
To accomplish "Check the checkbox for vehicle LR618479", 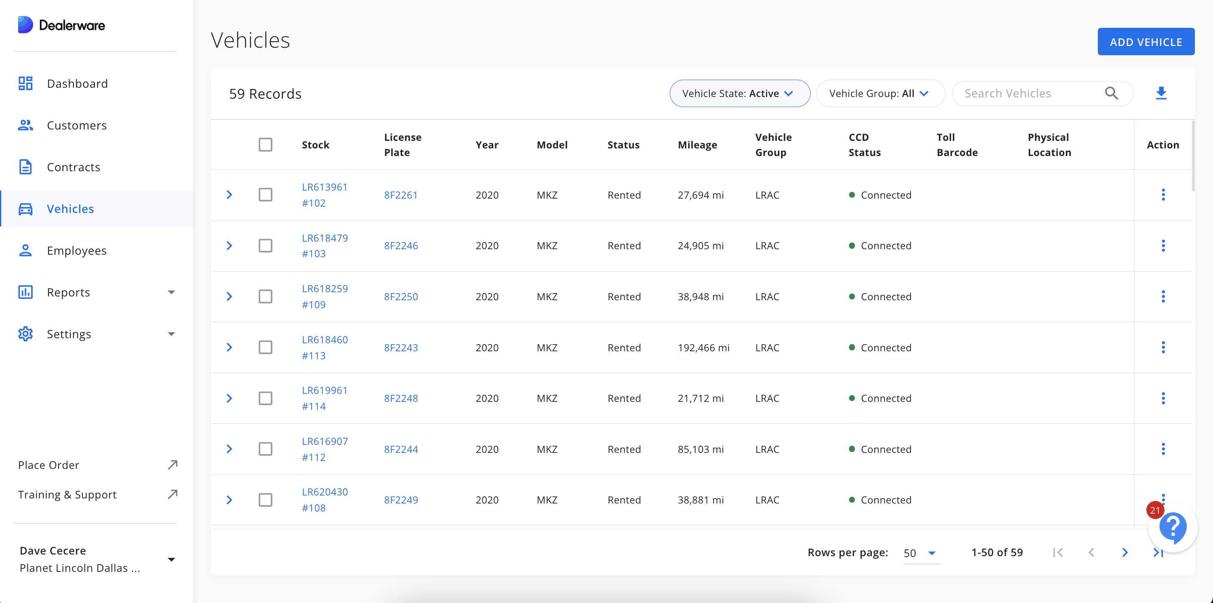I will [x=266, y=245].
